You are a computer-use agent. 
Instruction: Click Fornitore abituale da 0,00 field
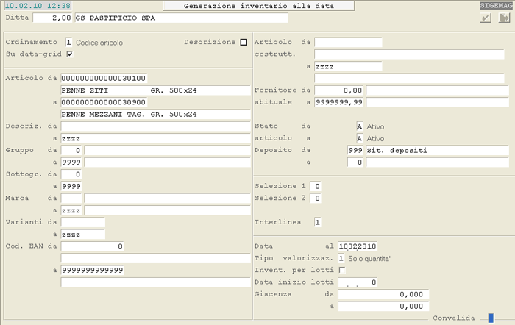point(339,90)
